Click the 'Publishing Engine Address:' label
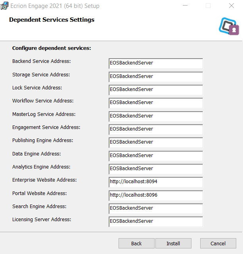This screenshot has height=254, width=243. point(43,140)
